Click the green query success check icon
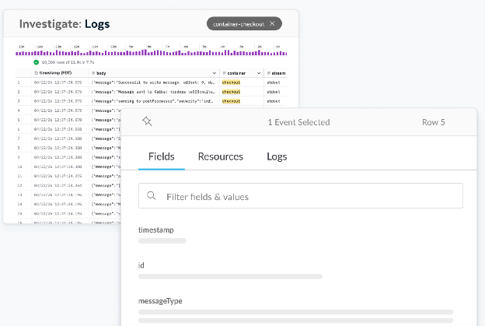Viewport: 485px width, 326px height. click(37, 62)
